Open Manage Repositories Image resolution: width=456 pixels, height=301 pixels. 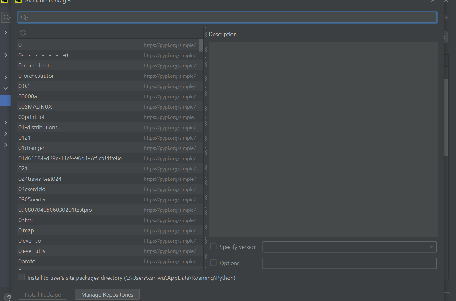pos(107,294)
